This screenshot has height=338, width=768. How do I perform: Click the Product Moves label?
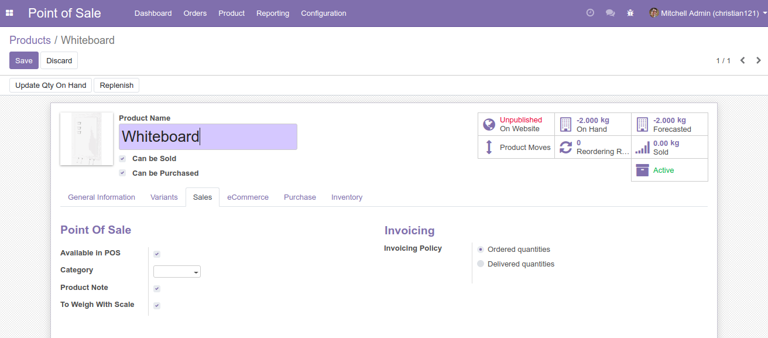[525, 148]
